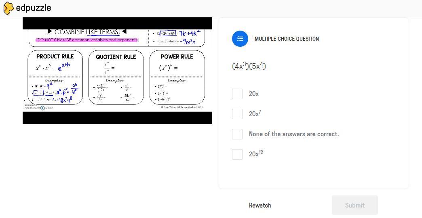Choose the None of the answers are correct label
422x218 pixels.
tap(294, 134)
